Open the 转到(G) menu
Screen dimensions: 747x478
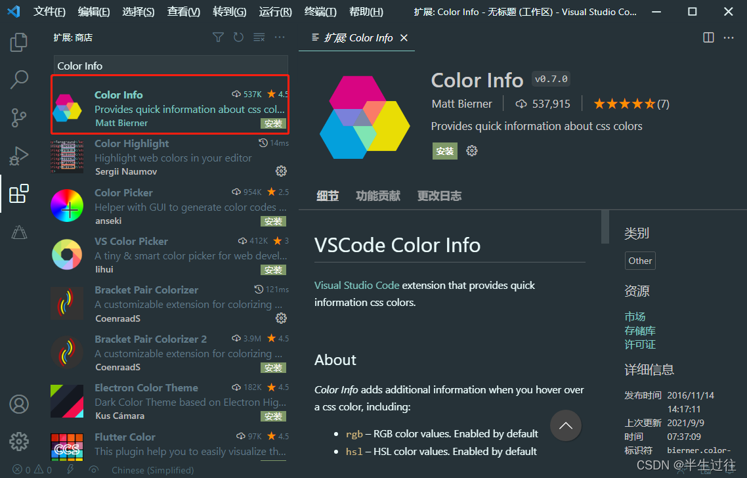230,12
